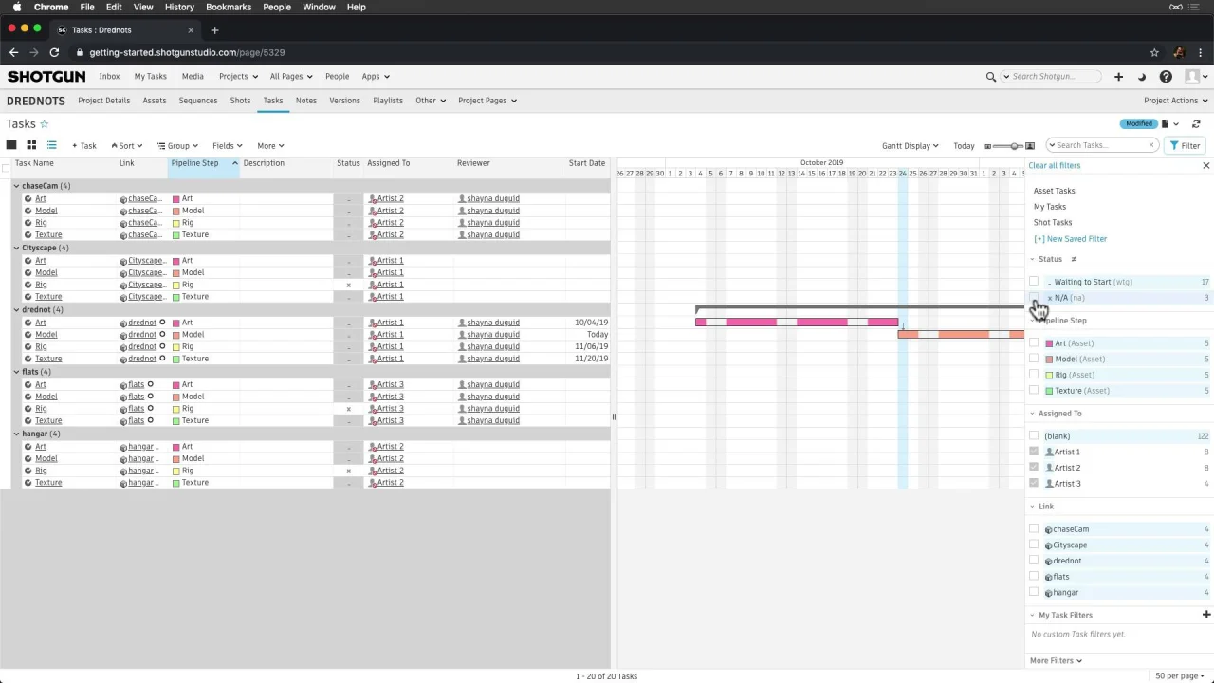Toggle the Model (Asset) pipeline step checkbox
This screenshot has height=683, width=1214.
tap(1034, 360)
